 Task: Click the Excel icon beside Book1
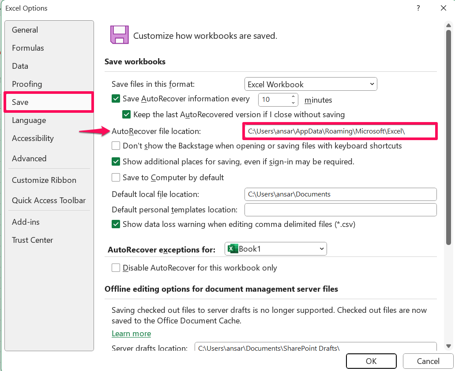click(233, 249)
